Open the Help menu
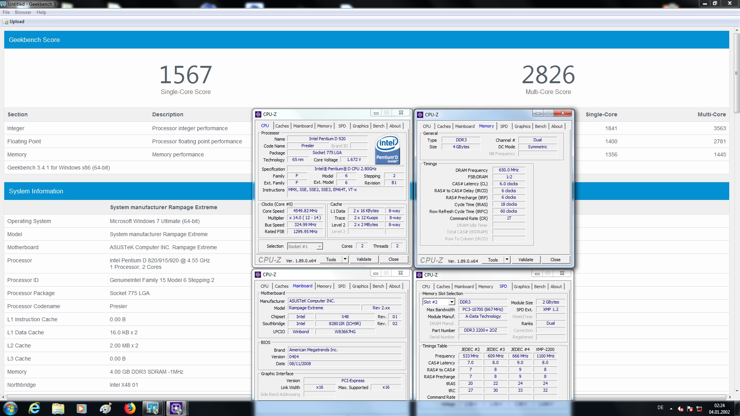740x416 pixels. [41, 12]
